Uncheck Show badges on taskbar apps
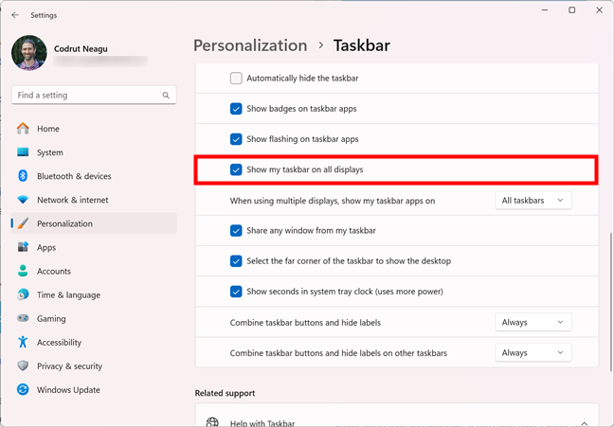 pyautogui.click(x=236, y=109)
